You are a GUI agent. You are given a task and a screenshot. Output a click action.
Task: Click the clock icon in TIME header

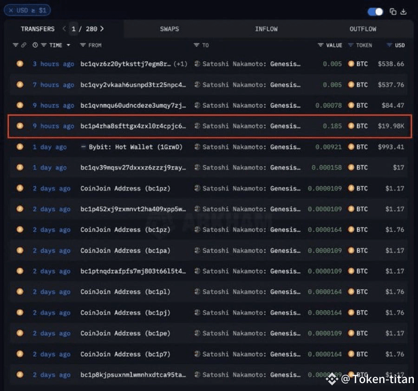pyautogui.click(x=35, y=45)
